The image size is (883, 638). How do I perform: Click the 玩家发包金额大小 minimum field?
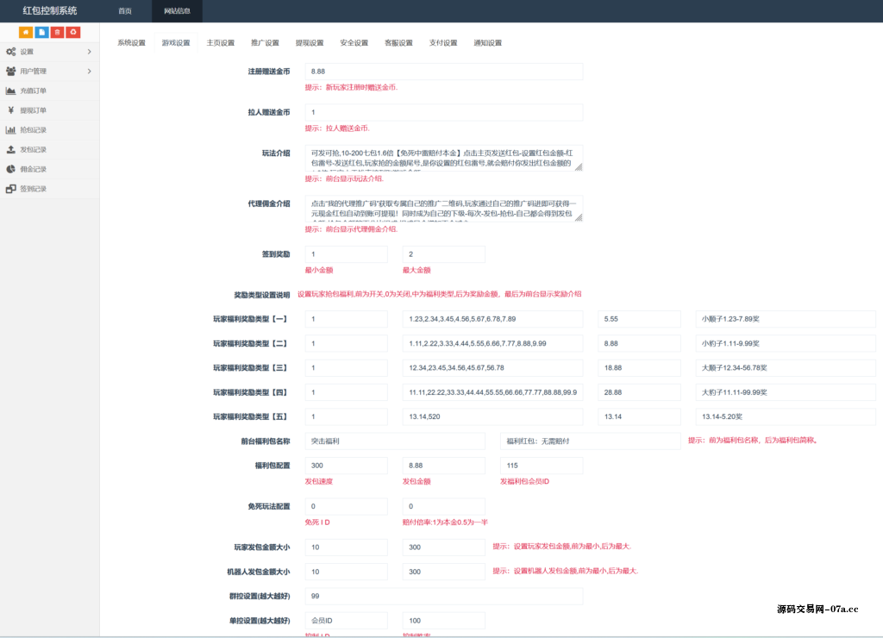click(x=347, y=547)
